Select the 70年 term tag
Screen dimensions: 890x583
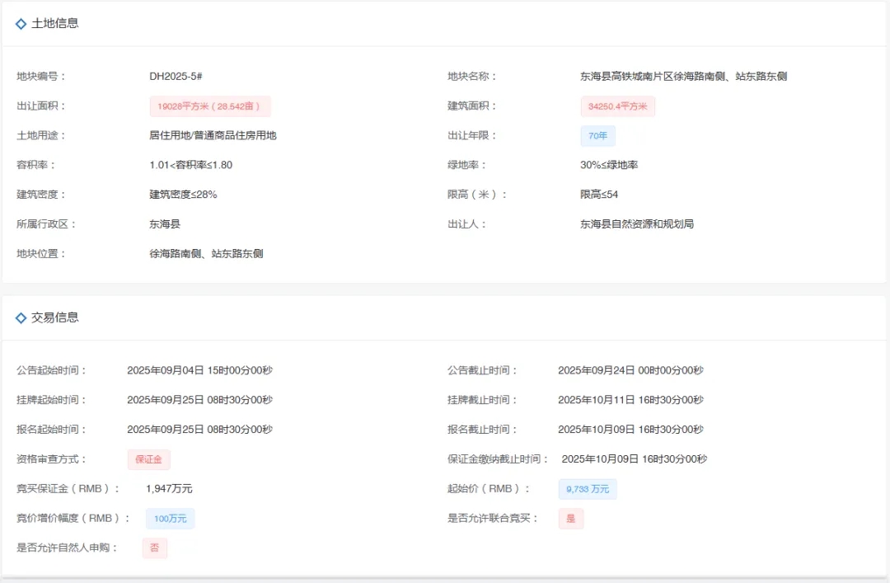coord(597,136)
